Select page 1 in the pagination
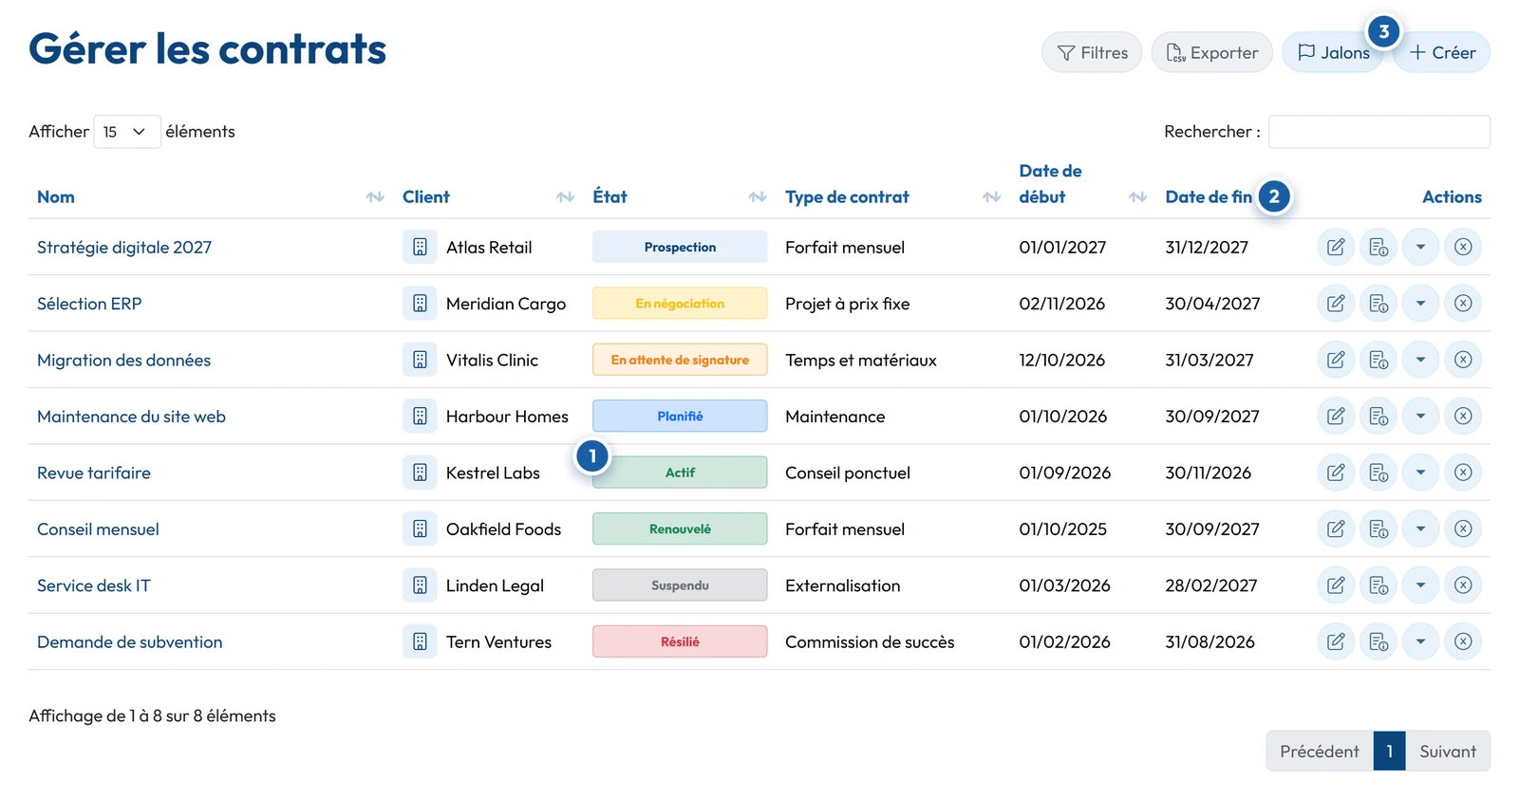Screen dimensions: 1519x798 coord(1389,752)
